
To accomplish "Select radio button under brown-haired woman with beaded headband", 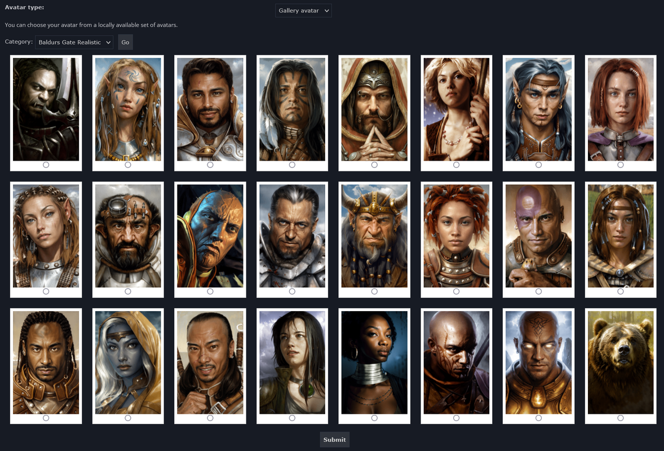I will pos(621,291).
